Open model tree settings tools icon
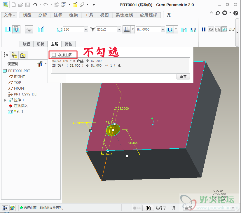241x213 pixels. (40, 63)
